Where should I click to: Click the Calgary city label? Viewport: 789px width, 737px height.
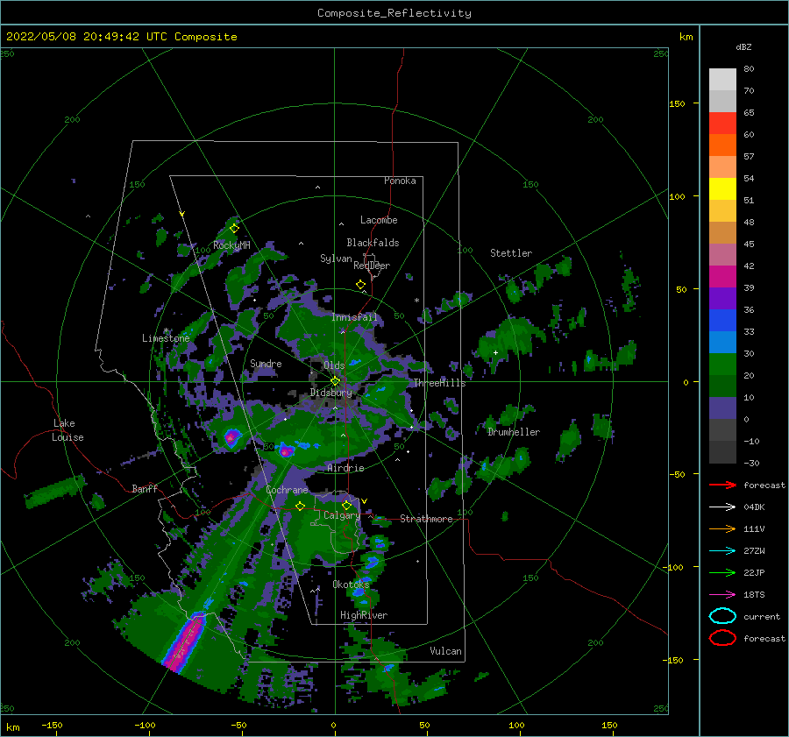coord(342,515)
